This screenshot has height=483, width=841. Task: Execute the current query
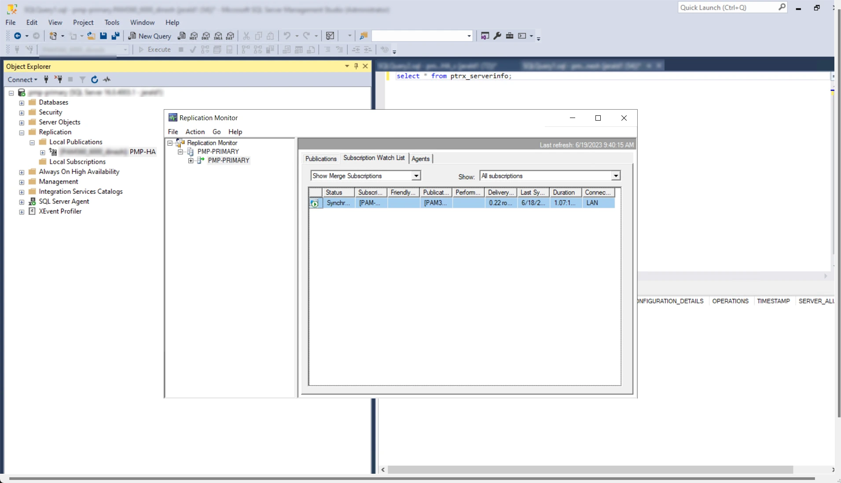(154, 50)
